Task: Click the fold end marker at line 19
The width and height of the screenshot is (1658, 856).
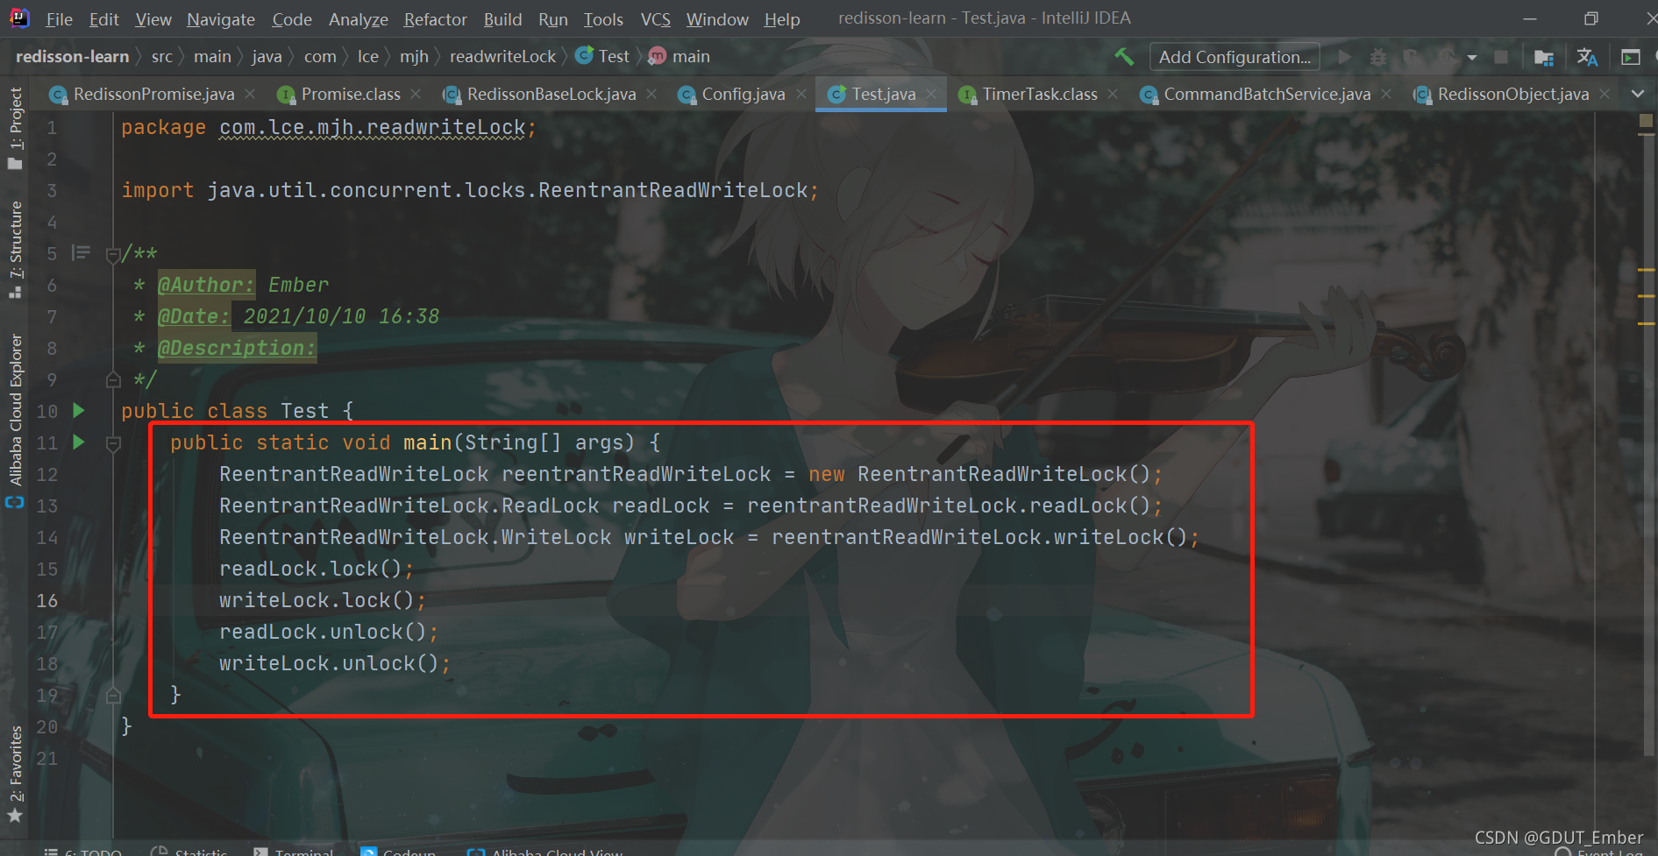Action: [113, 695]
